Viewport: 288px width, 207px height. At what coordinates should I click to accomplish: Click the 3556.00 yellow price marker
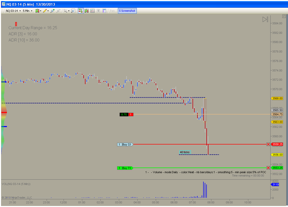point(277,155)
